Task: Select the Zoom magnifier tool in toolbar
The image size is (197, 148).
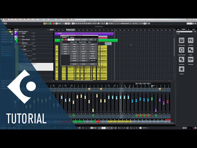Action: click(86, 23)
